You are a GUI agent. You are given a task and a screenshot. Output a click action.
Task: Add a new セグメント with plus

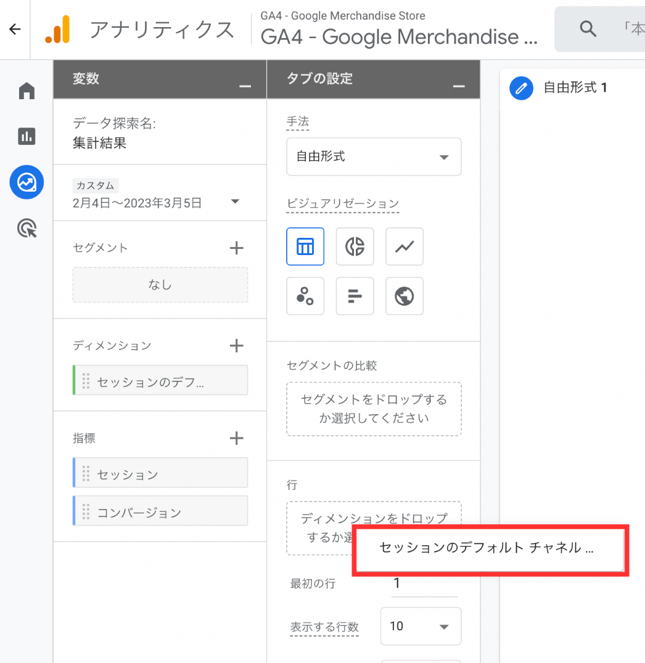tap(237, 248)
